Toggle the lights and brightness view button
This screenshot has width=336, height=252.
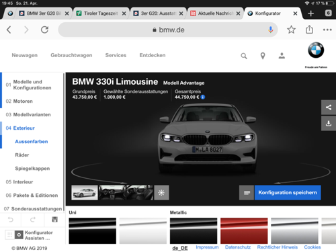pos(161,192)
